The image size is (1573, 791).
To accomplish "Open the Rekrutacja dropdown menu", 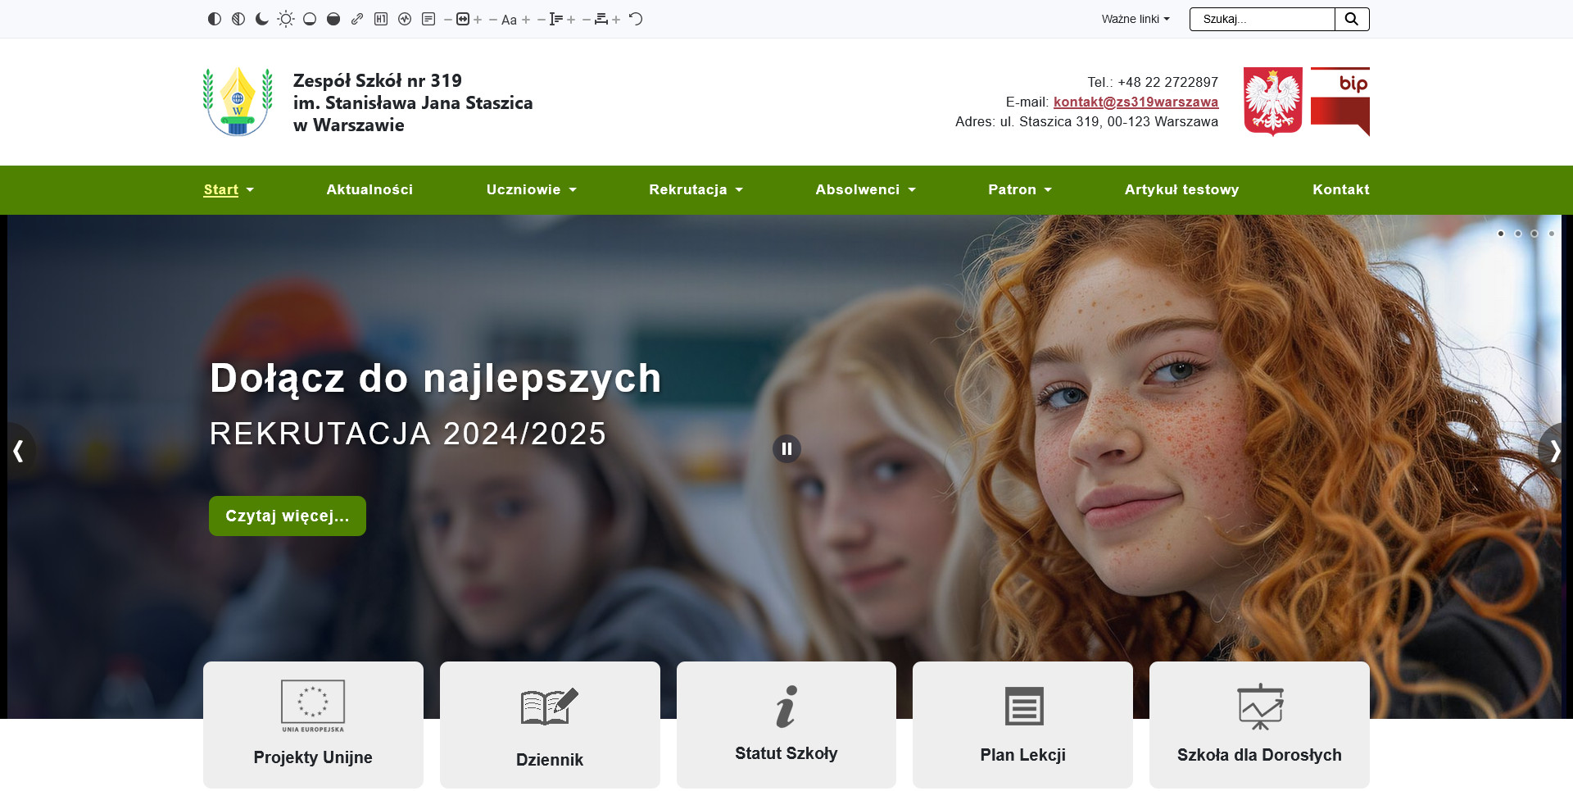I will 695,189.
